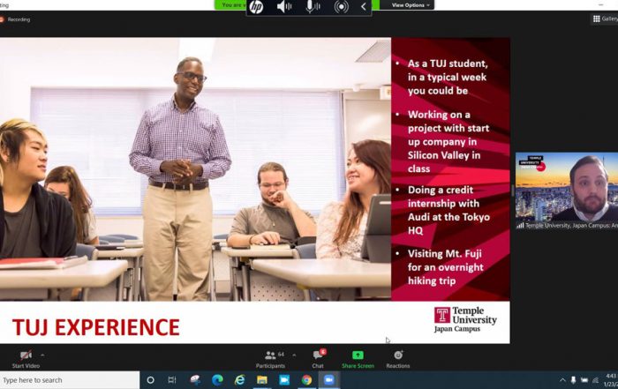Viewport: 618px width, 389px height.
Task: Click the 'Doing a credit internship' bullet text
Action: 448,210
